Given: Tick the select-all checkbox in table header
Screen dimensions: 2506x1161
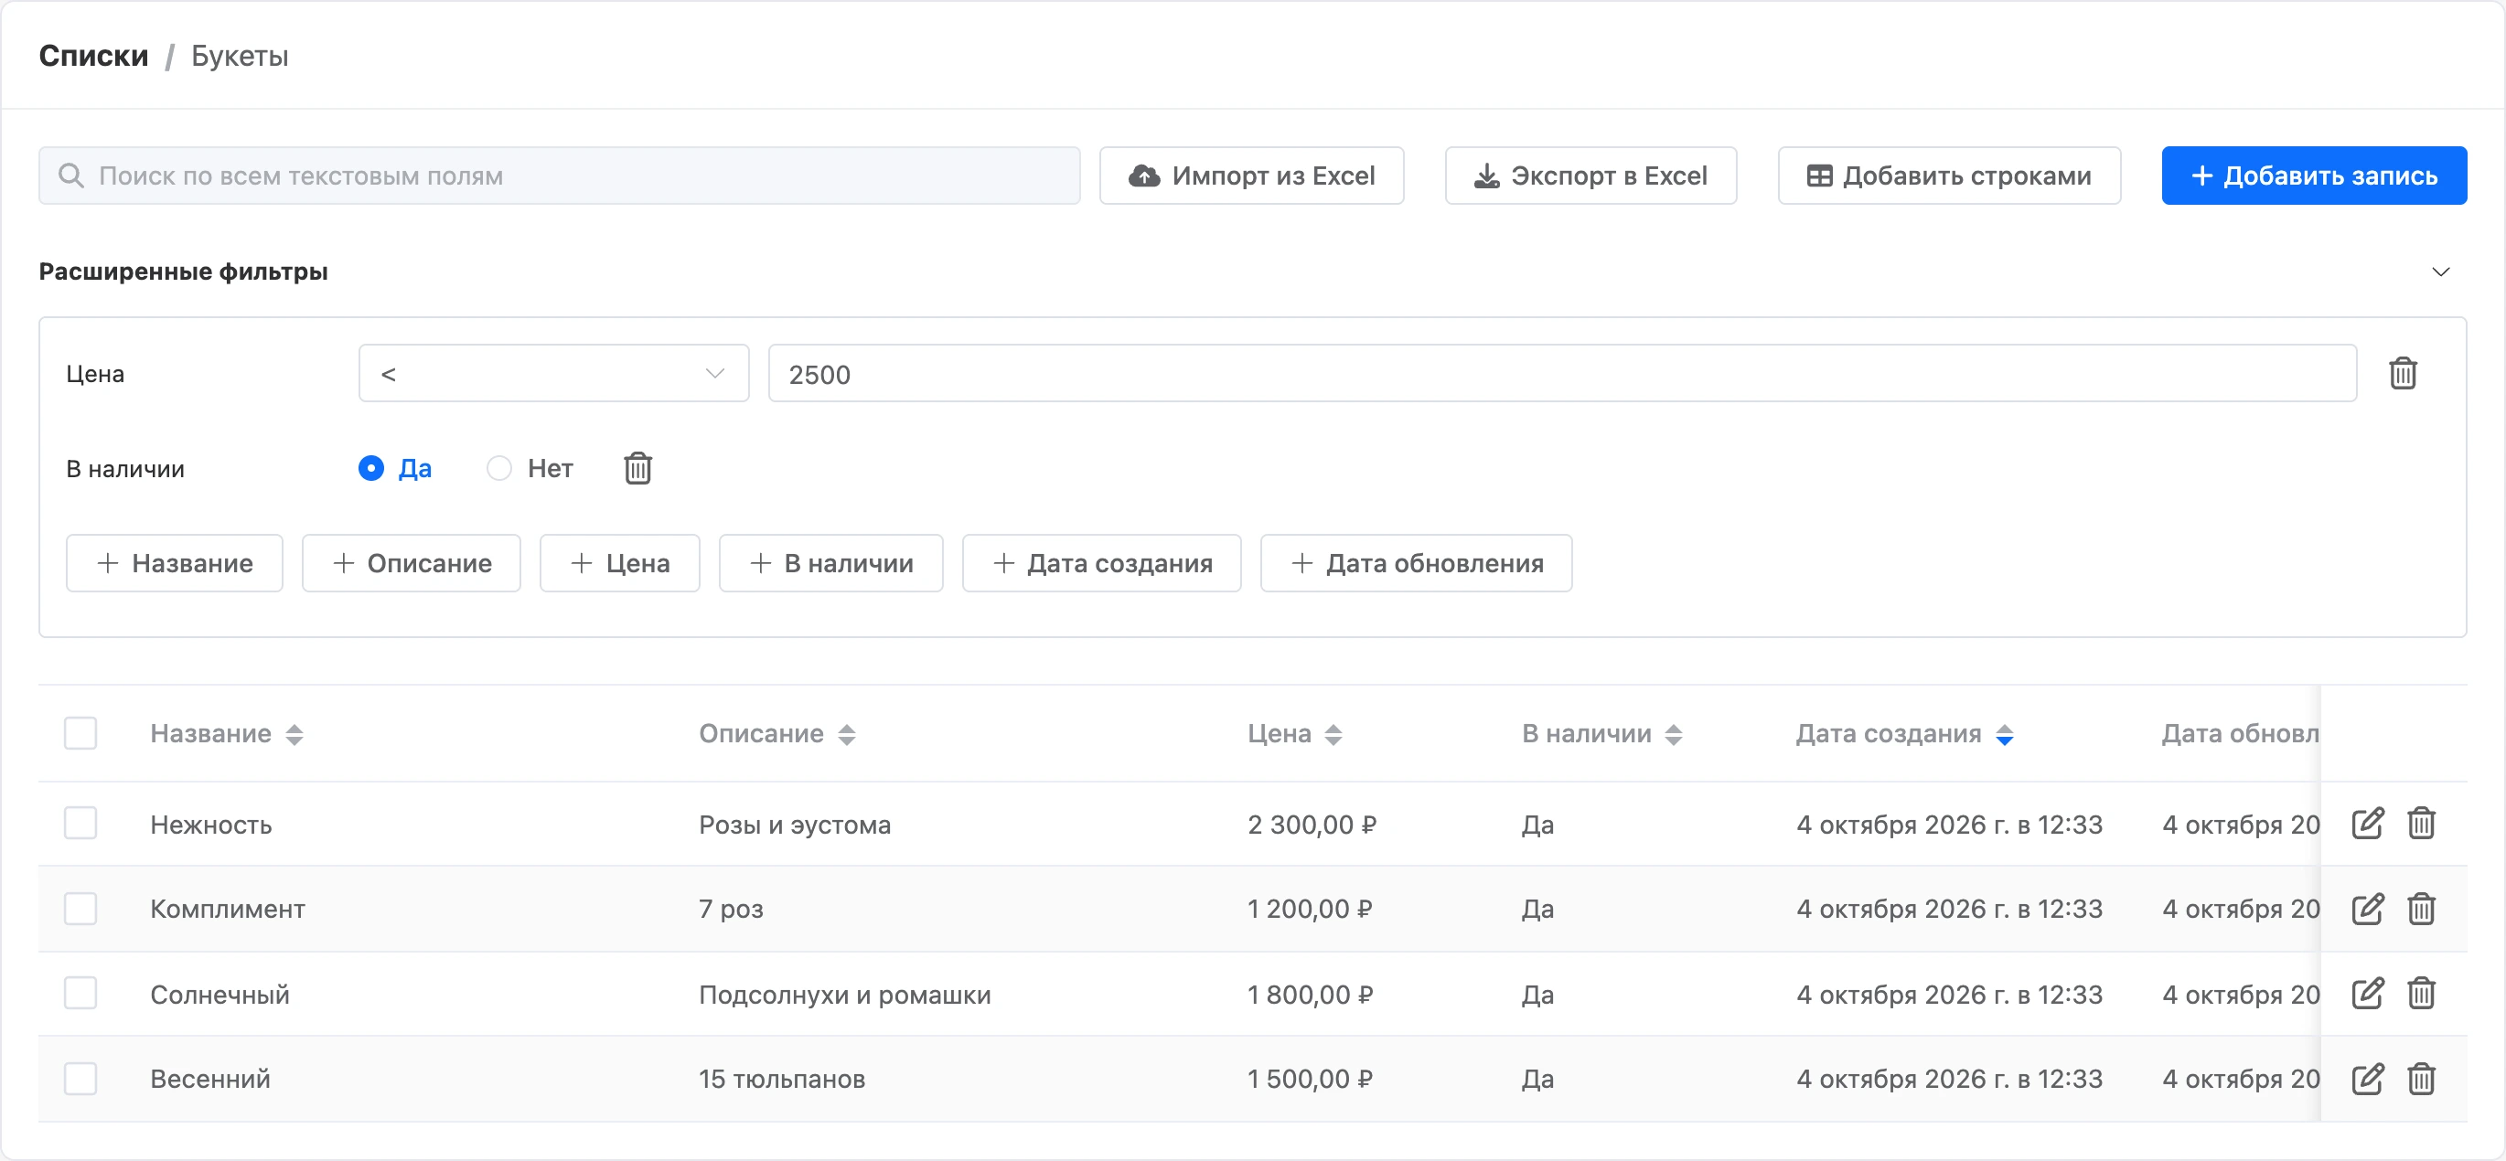Looking at the screenshot, I should click(x=80, y=733).
